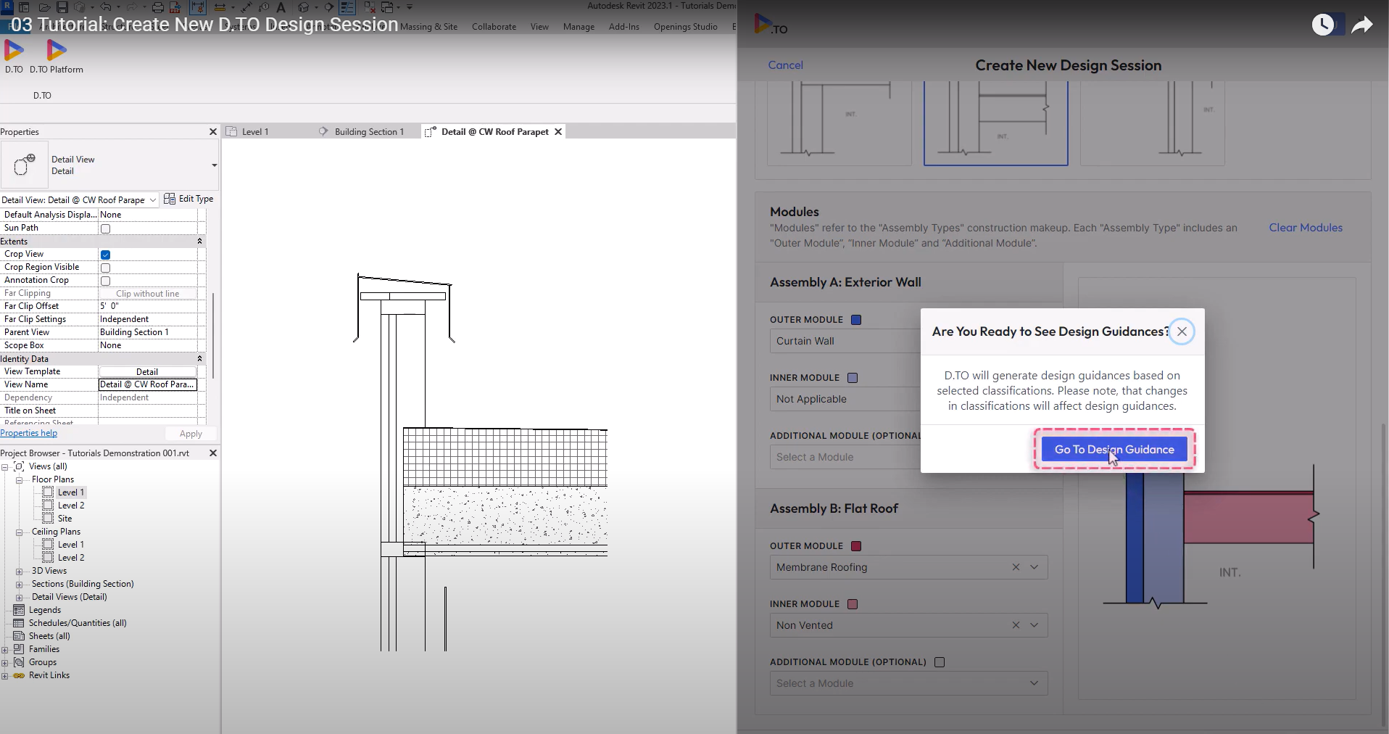The width and height of the screenshot is (1389, 734).
Task: Uncheck the Crop View checkbox
Action: click(105, 255)
